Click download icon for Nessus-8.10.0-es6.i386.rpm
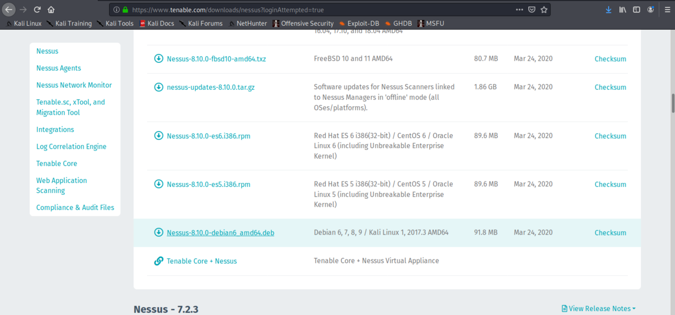 click(x=159, y=136)
